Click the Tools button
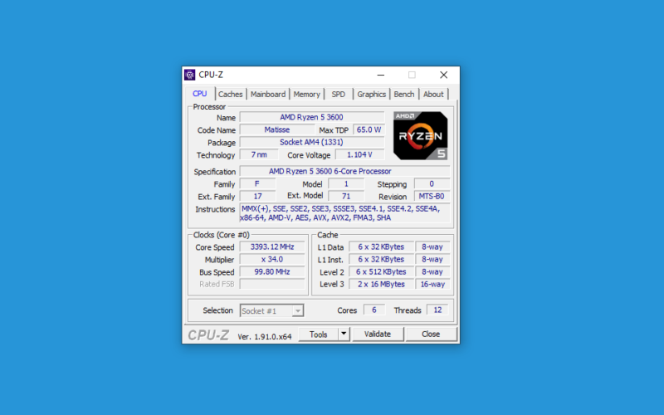 (x=319, y=334)
